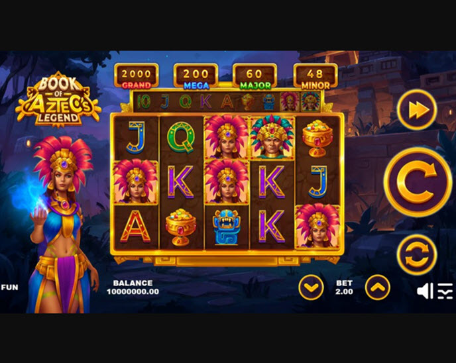Image resolution: width=456 pixels, height=363 pixels.
Task: Click the MEGA jackpot box showing 200
Action: 196,76
